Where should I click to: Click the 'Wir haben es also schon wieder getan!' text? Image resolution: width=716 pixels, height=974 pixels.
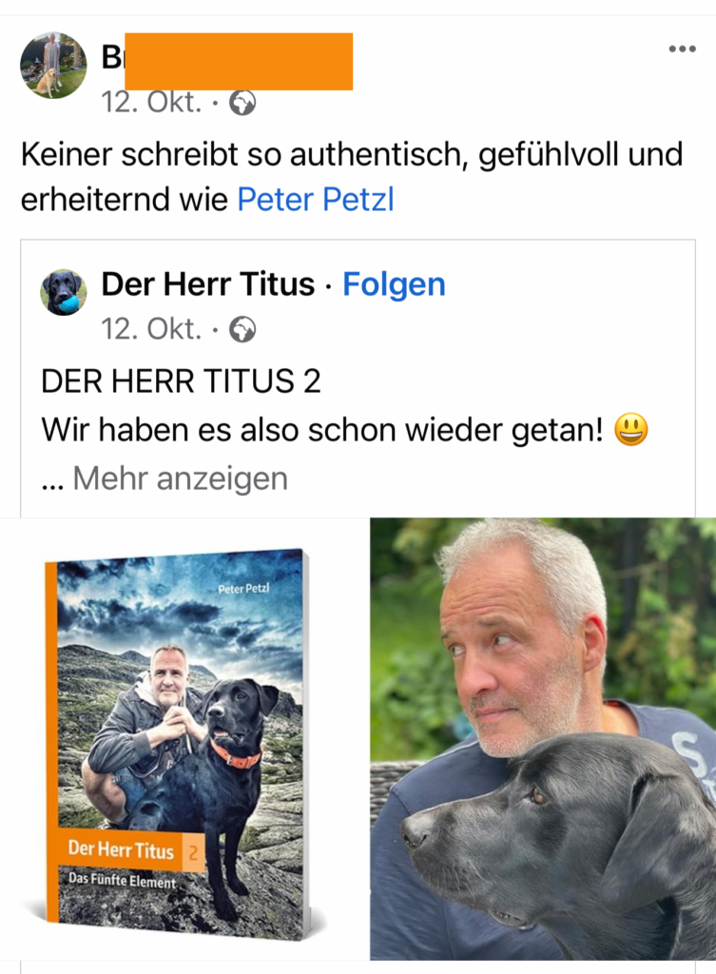click(x=322, y=430)
